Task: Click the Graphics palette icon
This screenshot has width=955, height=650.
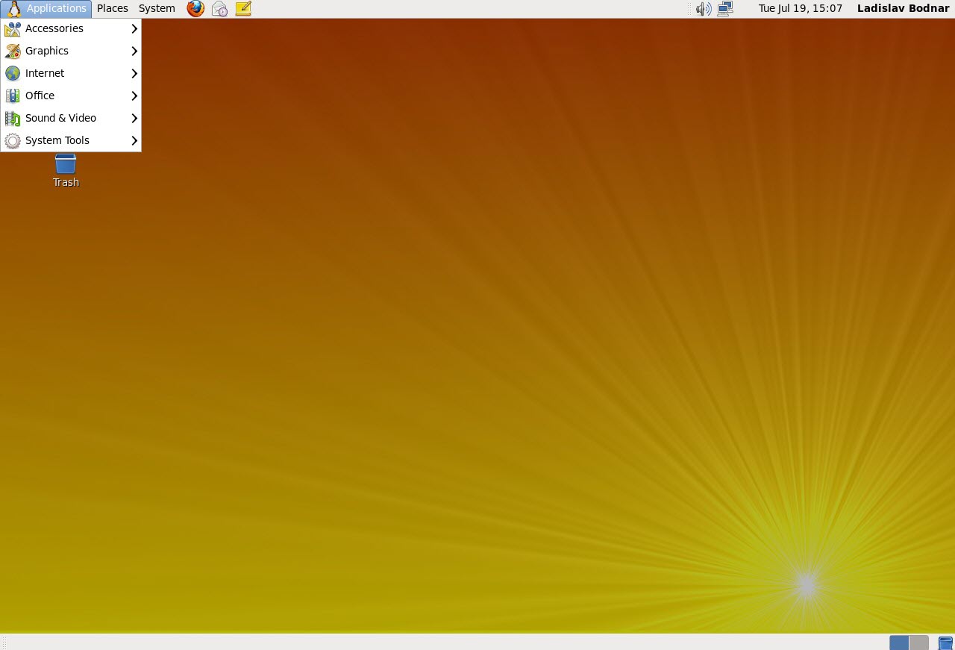Action: tap(13, 51)
